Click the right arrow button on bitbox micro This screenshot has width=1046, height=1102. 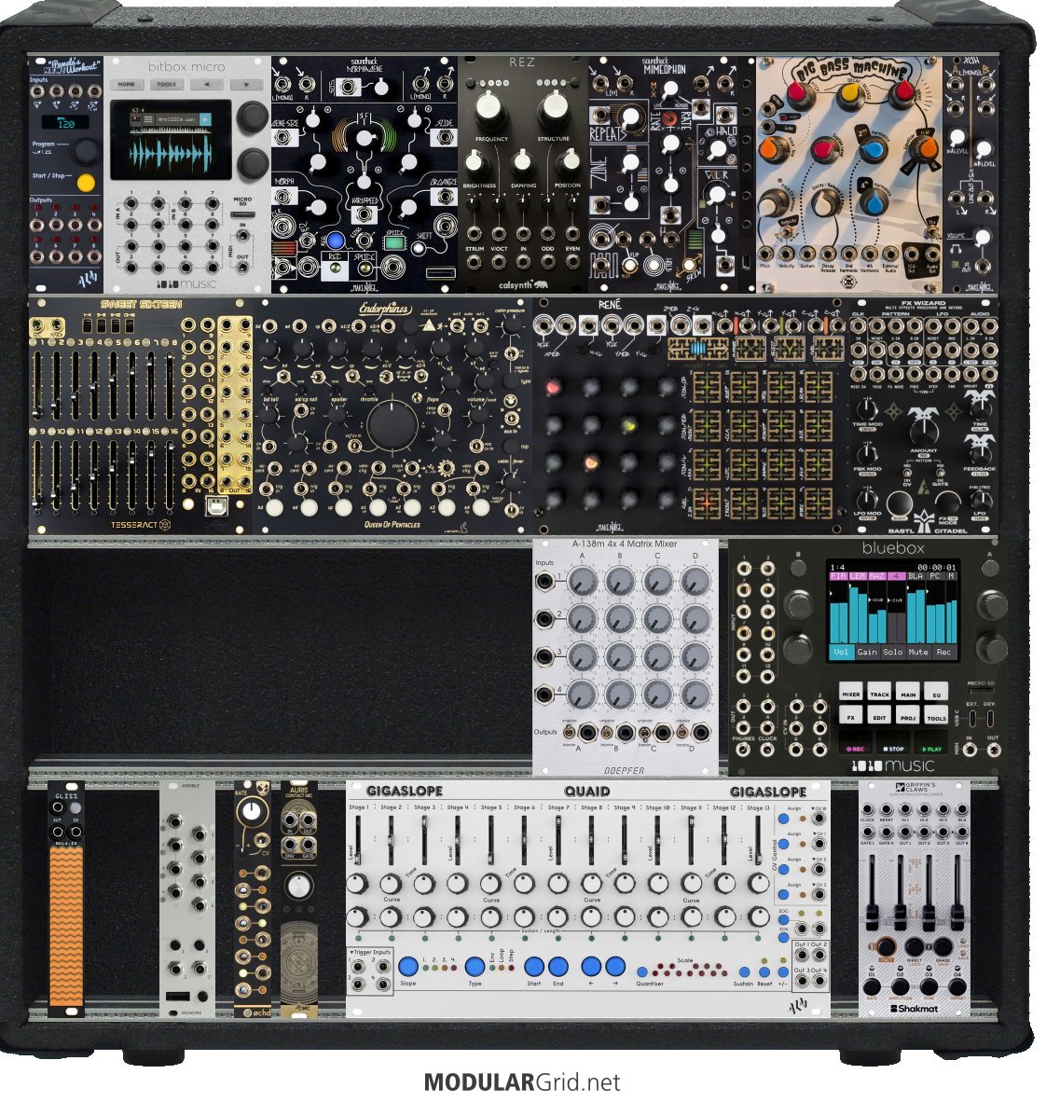pos(247,84)
